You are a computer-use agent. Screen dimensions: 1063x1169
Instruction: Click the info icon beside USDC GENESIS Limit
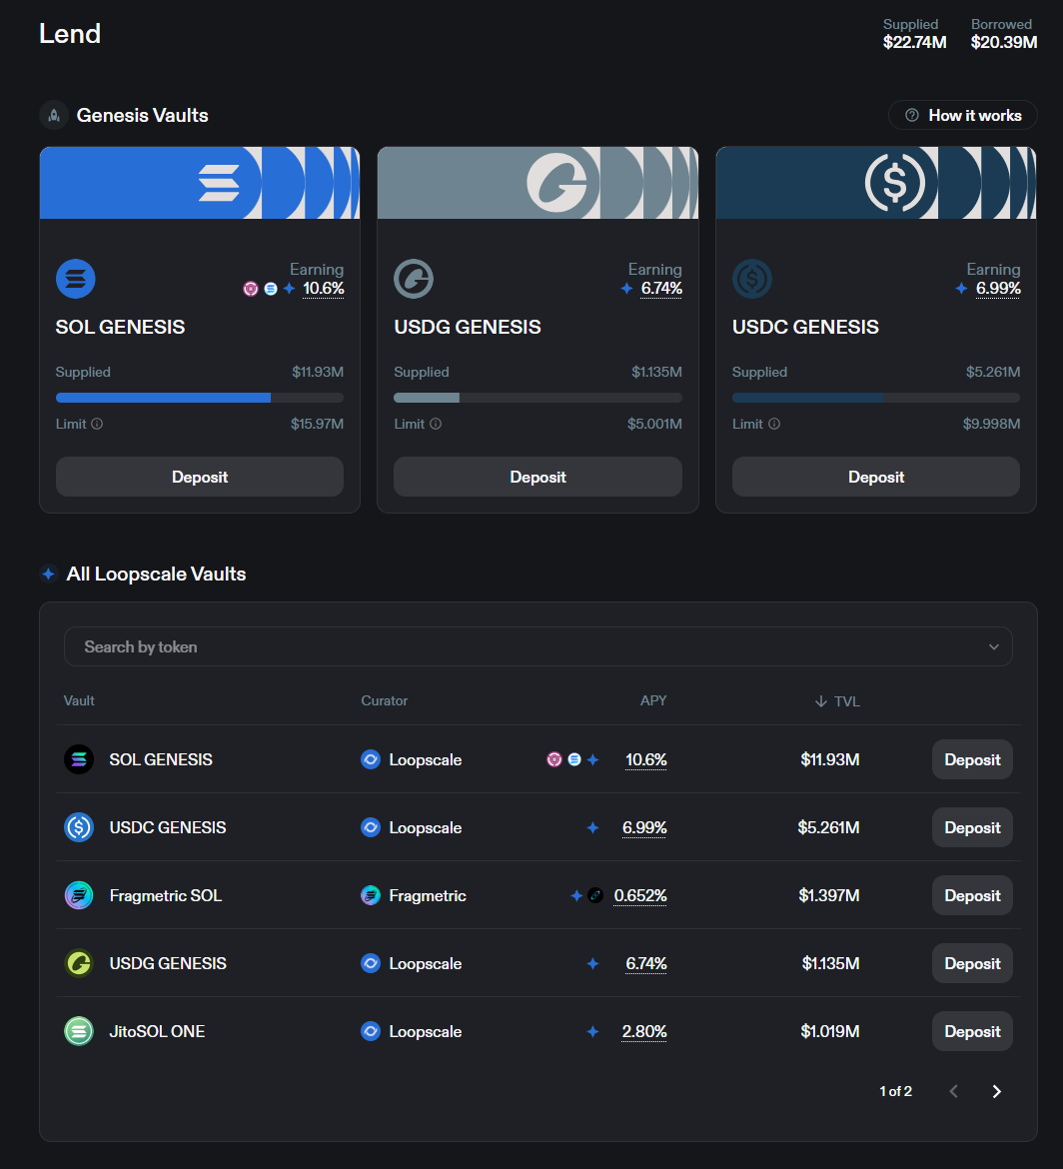click(773, 424)
